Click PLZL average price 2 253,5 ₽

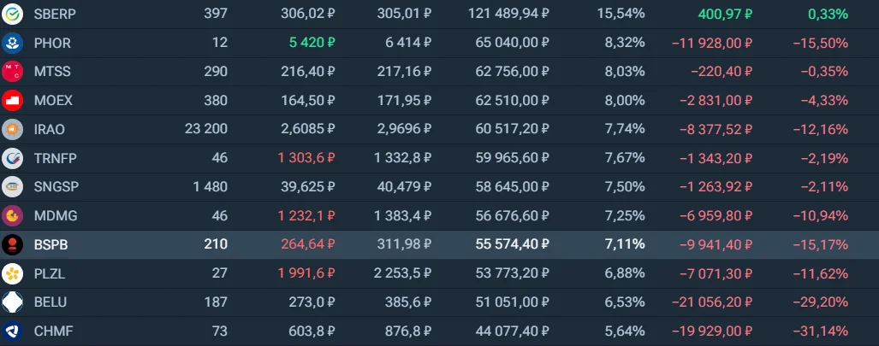(x=402, y=273)
